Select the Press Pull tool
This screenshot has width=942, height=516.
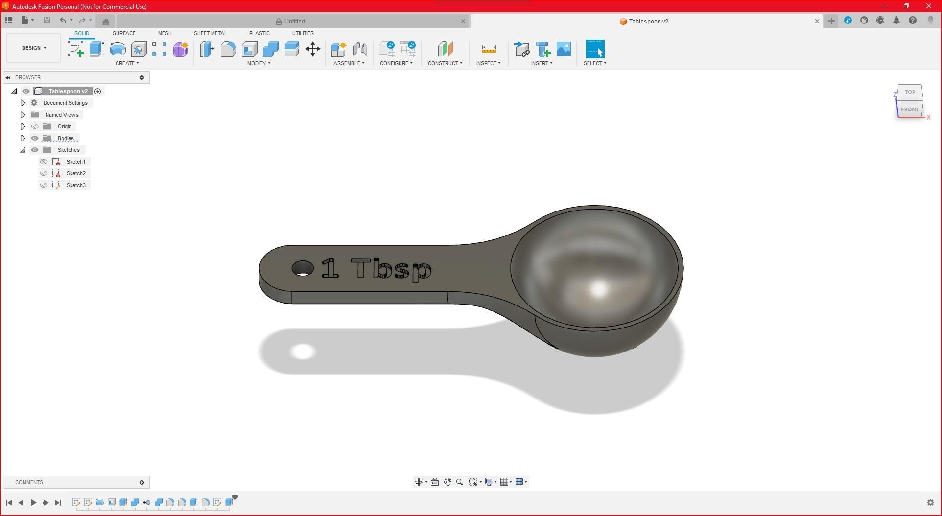207,49
